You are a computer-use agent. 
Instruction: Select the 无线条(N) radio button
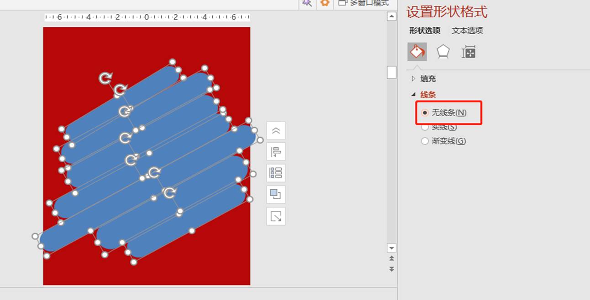tap(425, 113)
